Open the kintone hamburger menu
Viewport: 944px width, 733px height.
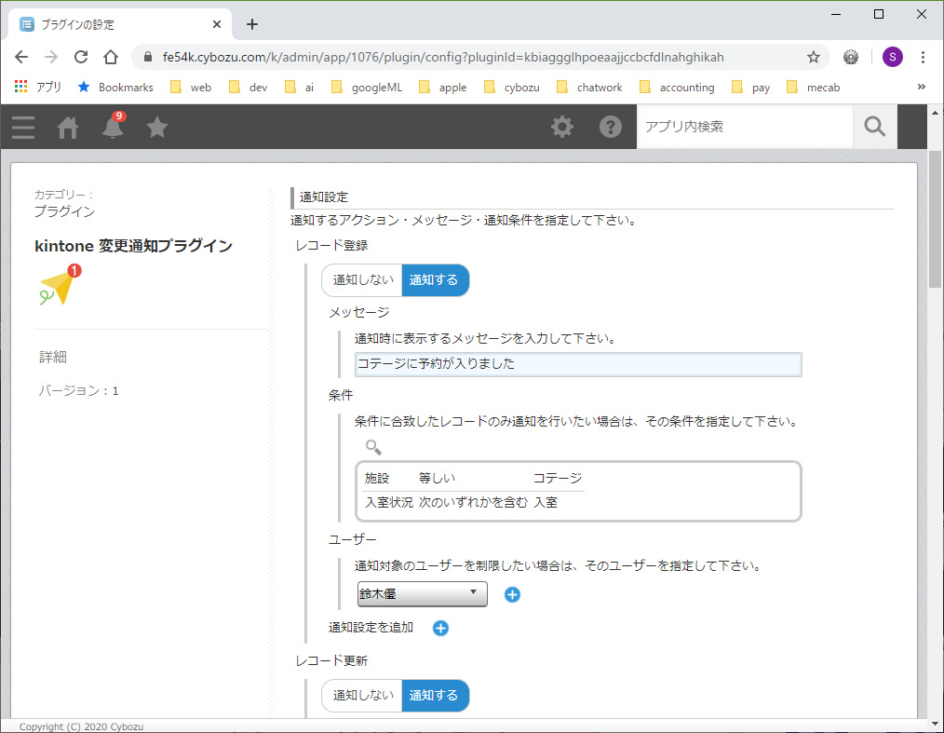pyautogui.click(x=23, y=127)
